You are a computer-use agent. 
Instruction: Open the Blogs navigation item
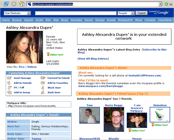pyautogui.click(x=64, y=20)
